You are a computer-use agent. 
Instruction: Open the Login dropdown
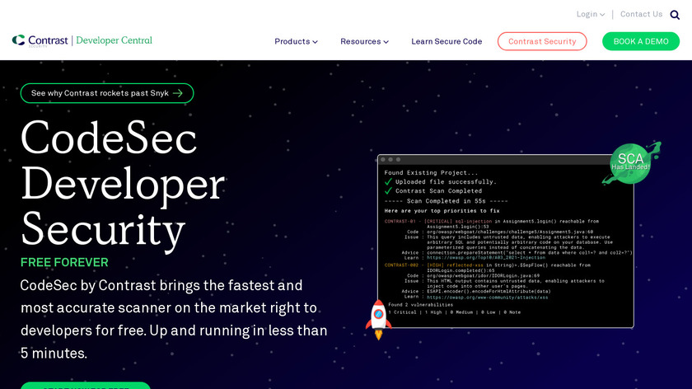pyautogui.click(x=591, y=14)
